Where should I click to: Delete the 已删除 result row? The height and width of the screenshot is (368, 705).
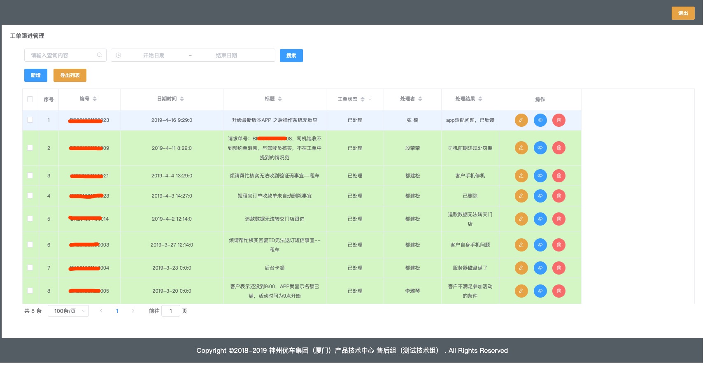pos(559,196)
